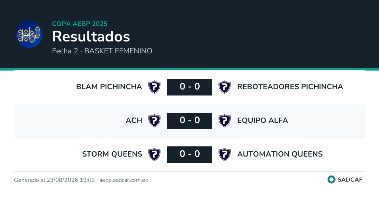Click AUTOMATION QUEENS shield icon
379x198 pixels.
pos(225,154)
